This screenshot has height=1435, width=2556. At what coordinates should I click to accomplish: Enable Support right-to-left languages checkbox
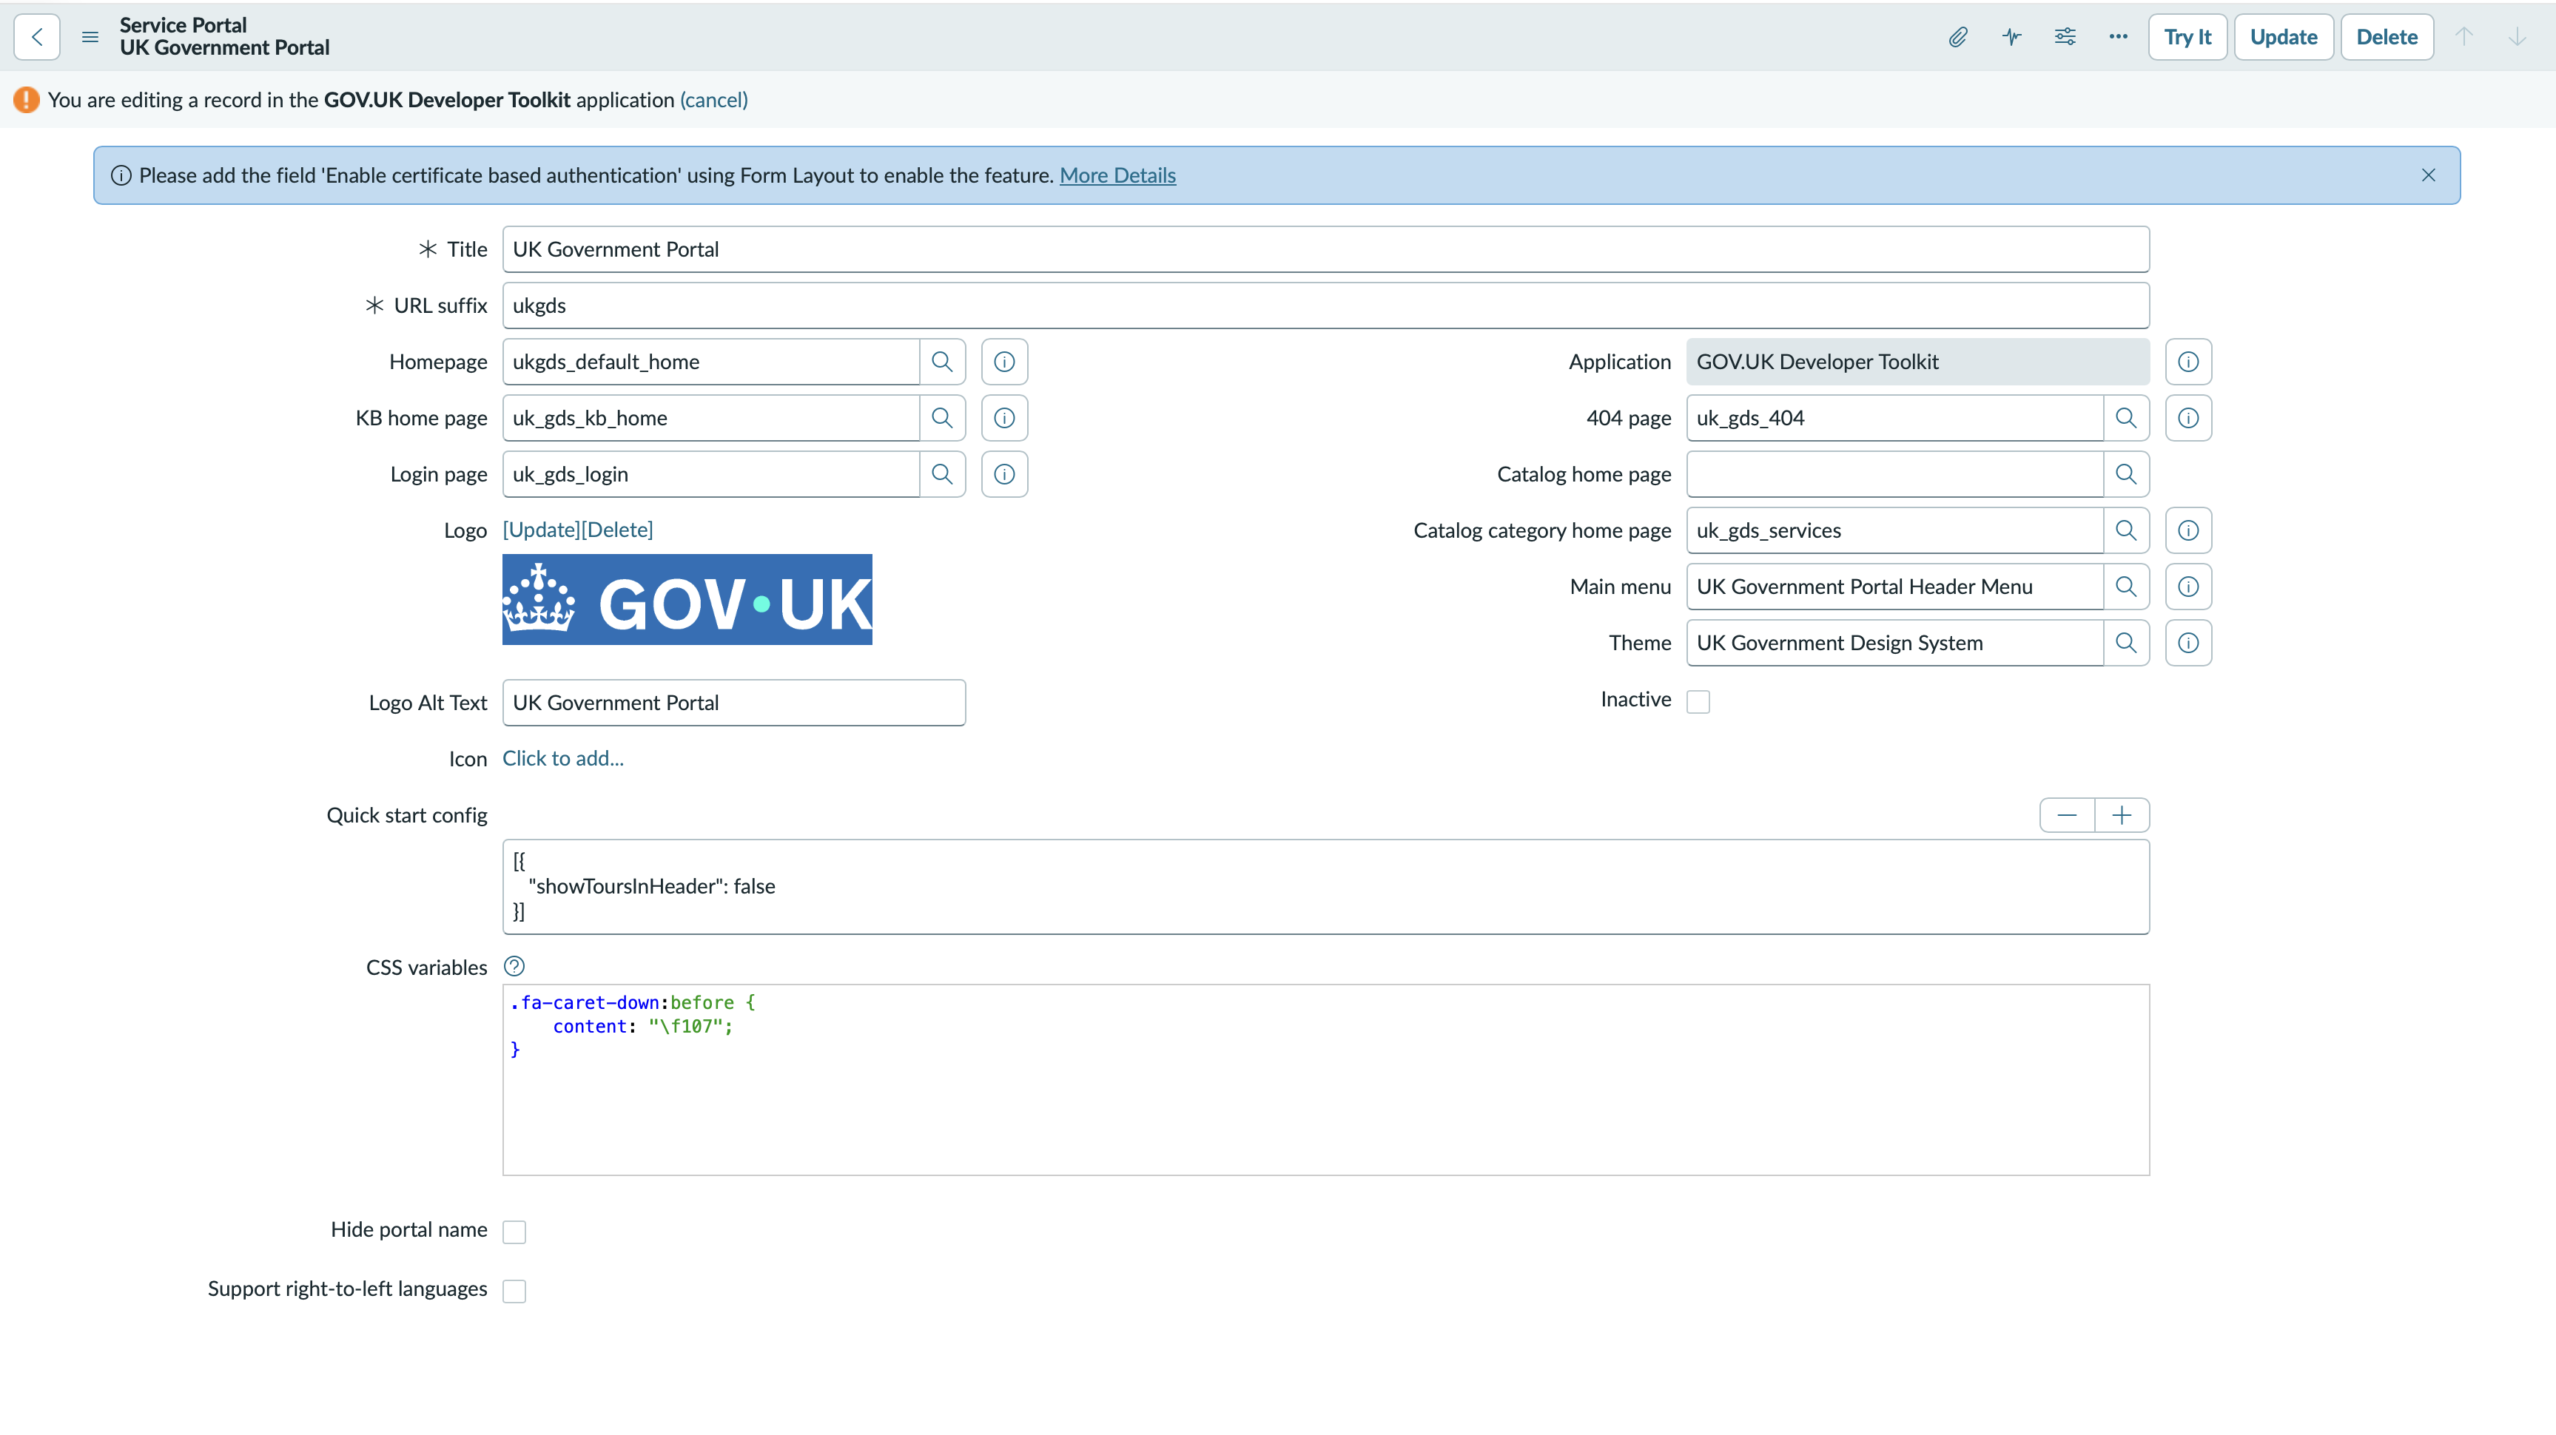(x=514, y=1291)
